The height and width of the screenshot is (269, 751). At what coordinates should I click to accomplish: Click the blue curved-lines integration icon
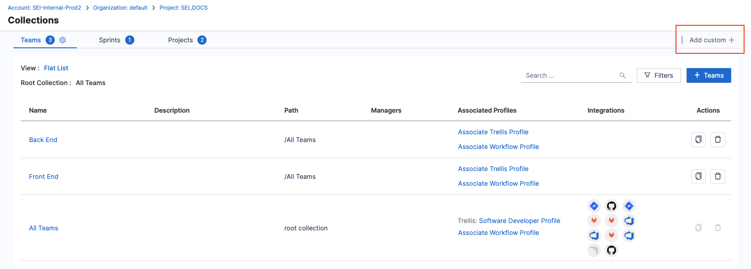point(594,250)
